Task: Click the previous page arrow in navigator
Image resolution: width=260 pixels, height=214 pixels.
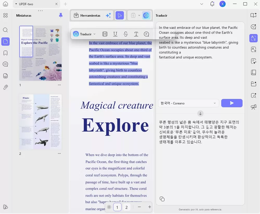Action: (x=109, y=207)
